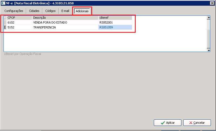Viewport: 216px width, 131px height.
Task: Click the cBenef column header
Action: click(x=115, y=18)
